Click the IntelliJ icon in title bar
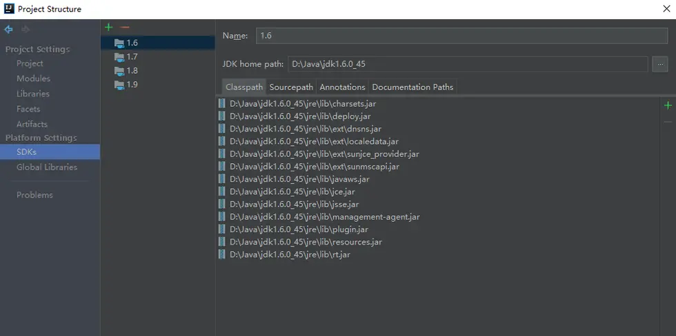This screenshot has width=676, height=336. pos(8,9)
